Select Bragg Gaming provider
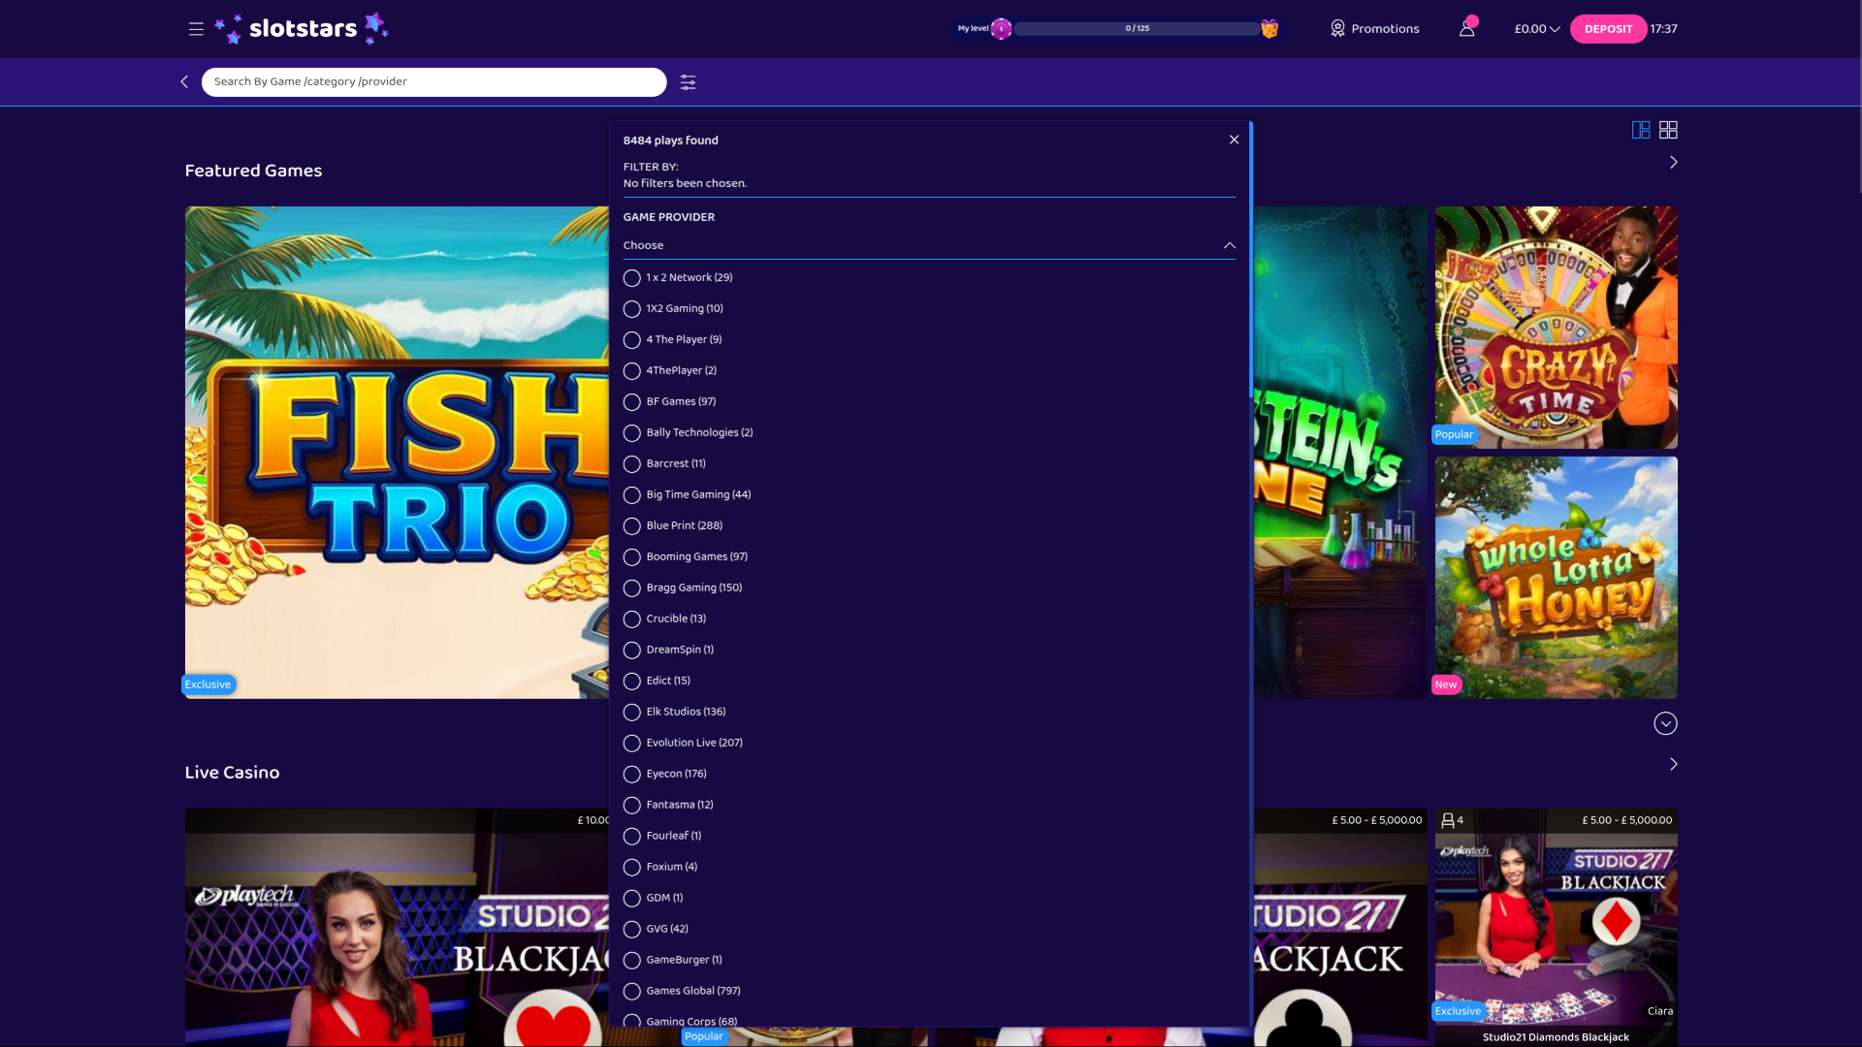This screenshot has width=1862, height=1047. coord(683,588)
